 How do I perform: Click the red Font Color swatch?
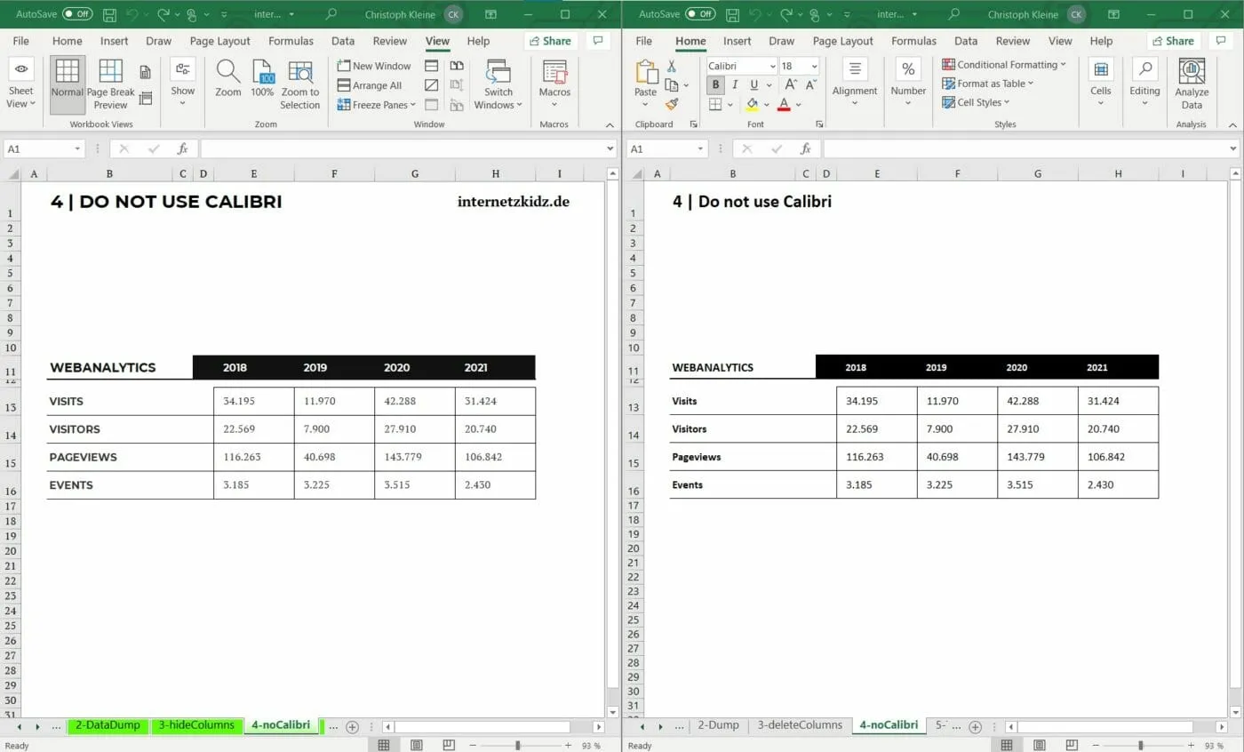(x=783, y=104)
